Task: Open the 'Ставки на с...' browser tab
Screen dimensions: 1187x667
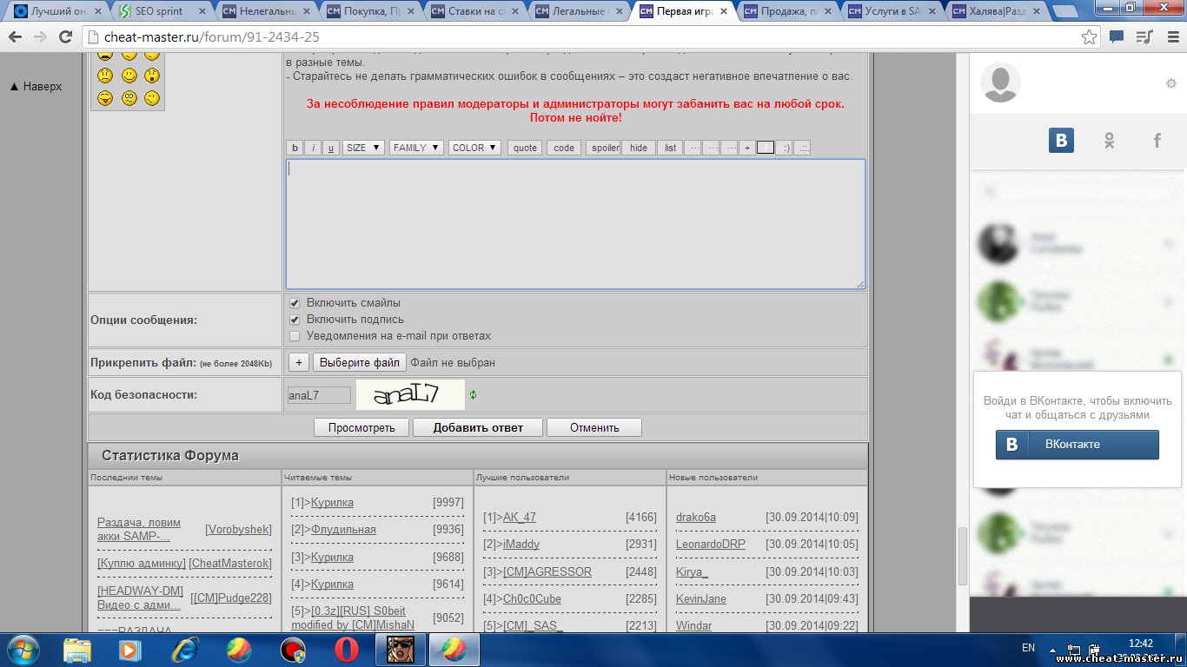Action: 472,11
